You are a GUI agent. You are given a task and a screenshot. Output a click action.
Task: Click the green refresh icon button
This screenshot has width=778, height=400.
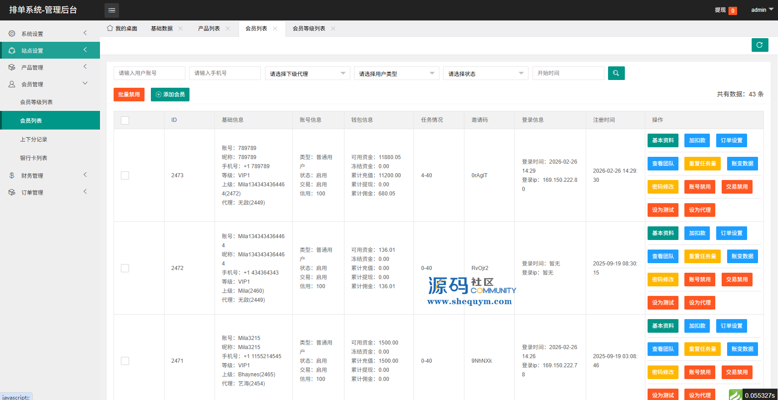click(759, 45)
